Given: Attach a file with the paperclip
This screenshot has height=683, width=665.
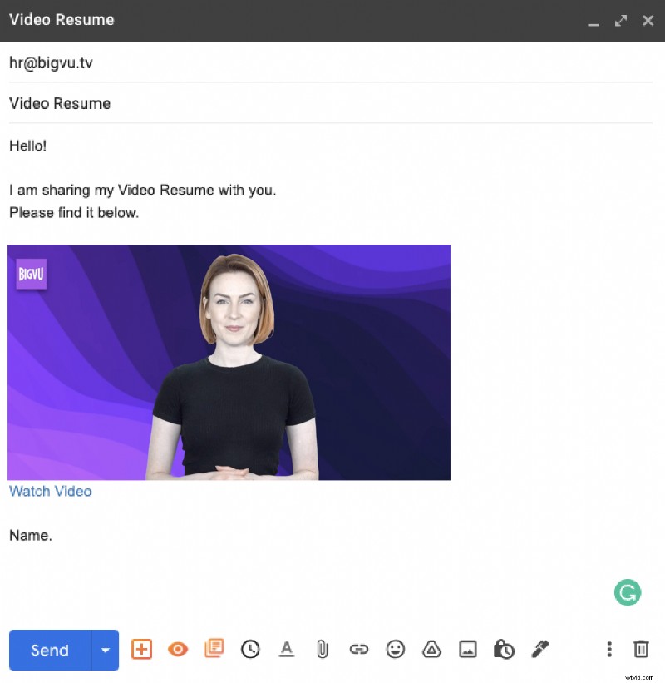Looking at the screenshot, I should pos(322,650).
